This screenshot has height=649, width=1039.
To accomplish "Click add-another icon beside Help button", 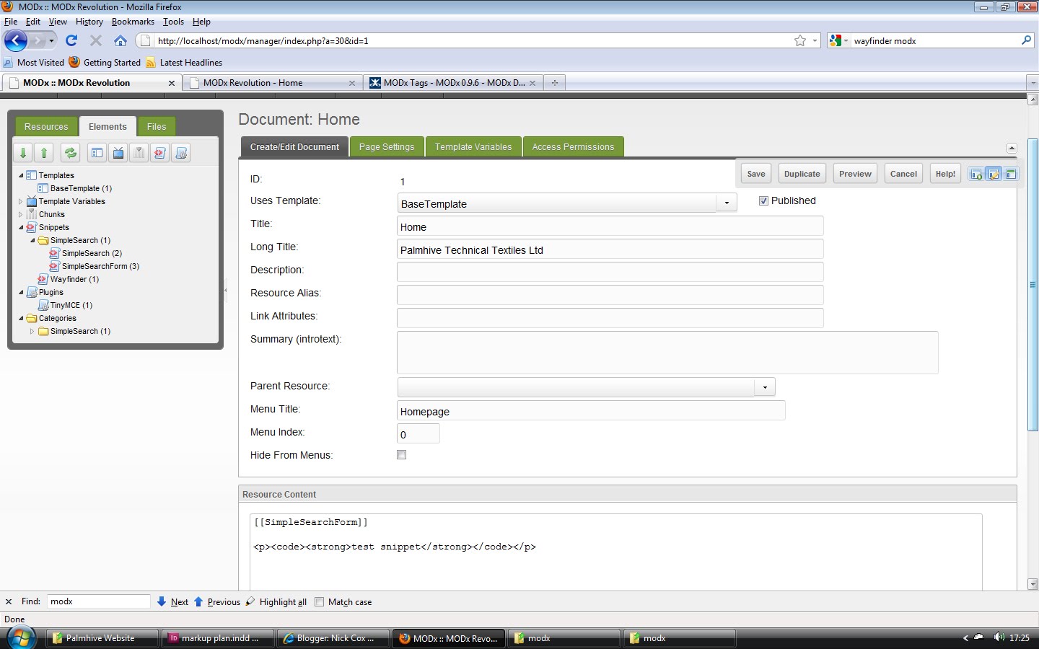I will coord(976,174).
